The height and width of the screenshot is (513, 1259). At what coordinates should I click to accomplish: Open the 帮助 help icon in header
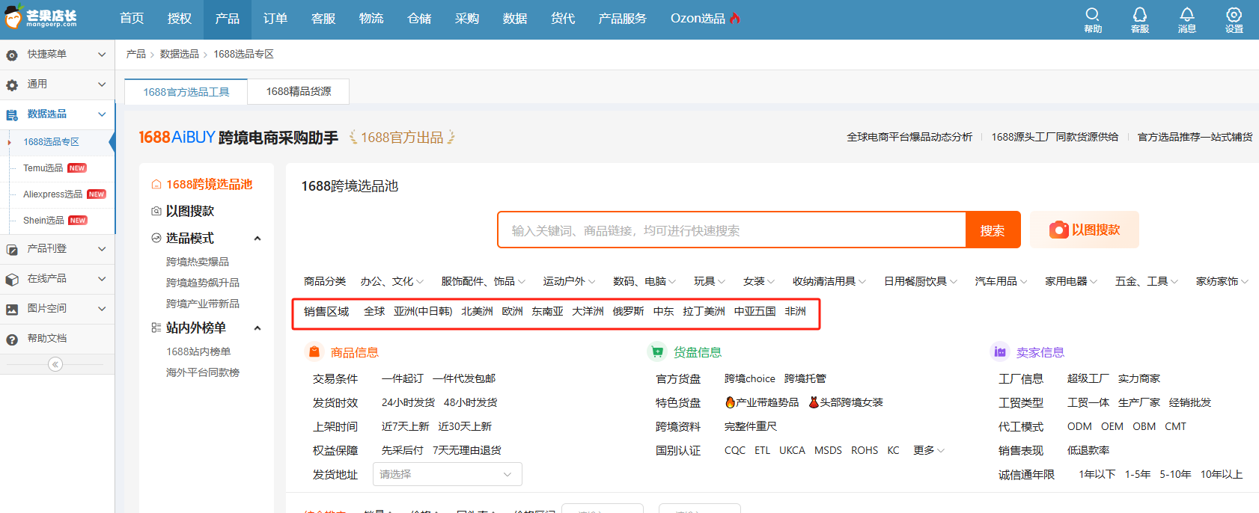(1093, 19)
